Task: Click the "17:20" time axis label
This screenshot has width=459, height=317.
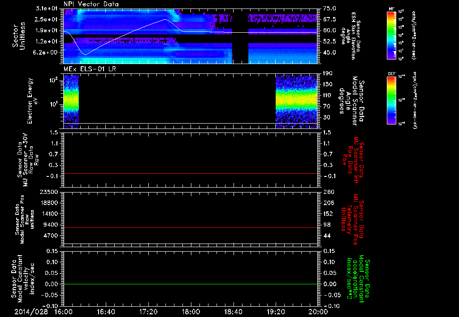Action: [x=148, y=312]
